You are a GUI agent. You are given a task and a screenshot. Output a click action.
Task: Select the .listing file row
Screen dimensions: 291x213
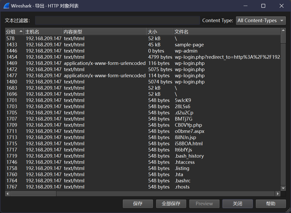coord(143,168)
